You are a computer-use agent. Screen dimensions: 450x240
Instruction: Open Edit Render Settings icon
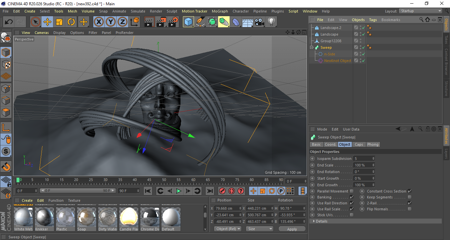(173, 22)
